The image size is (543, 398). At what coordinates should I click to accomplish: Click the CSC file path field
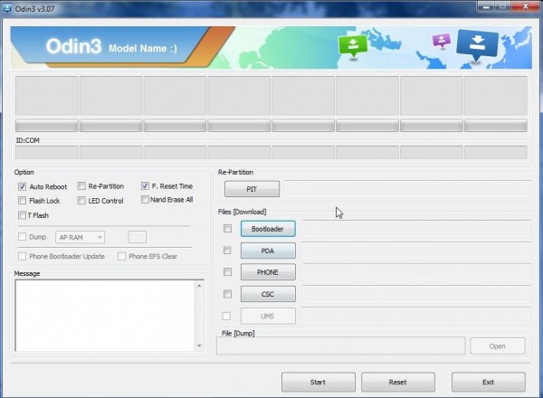coord(416,294)
